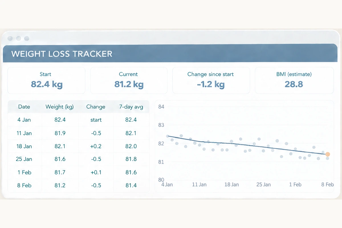
Task: Select the -0.5 change cell for 11 Jan
Action: point(96,133)
